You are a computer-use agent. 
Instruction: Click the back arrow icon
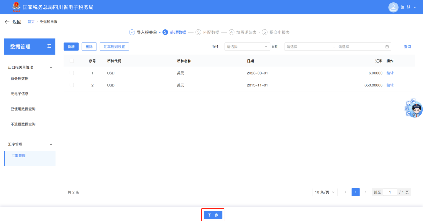(7, 22)
